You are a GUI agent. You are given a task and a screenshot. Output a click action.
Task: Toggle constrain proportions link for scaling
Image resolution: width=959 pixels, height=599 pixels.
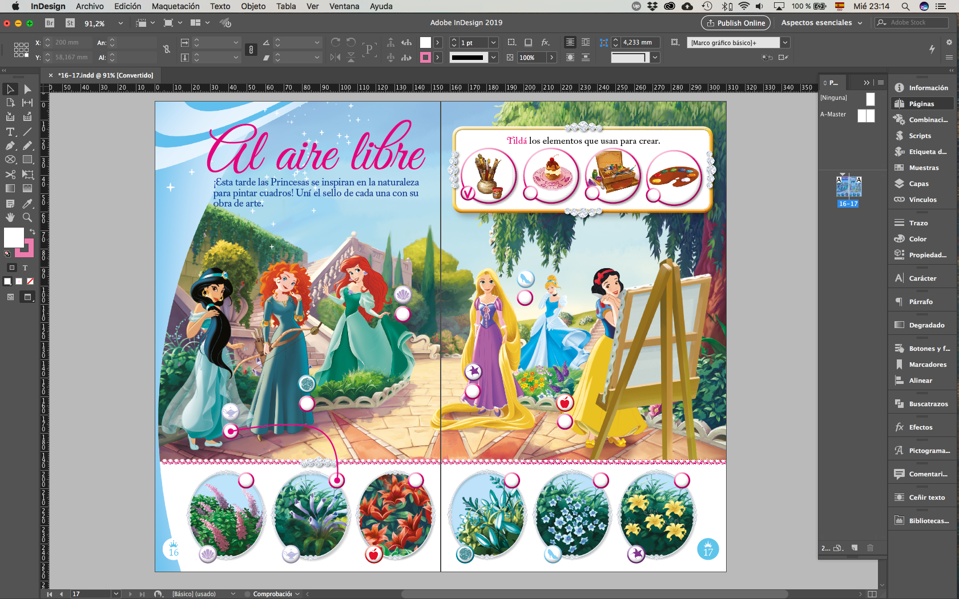tap(251, 50)
